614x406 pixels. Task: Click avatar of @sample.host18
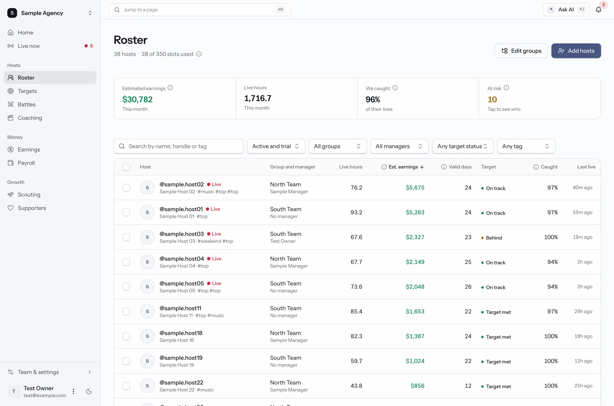tap(147, 336)
